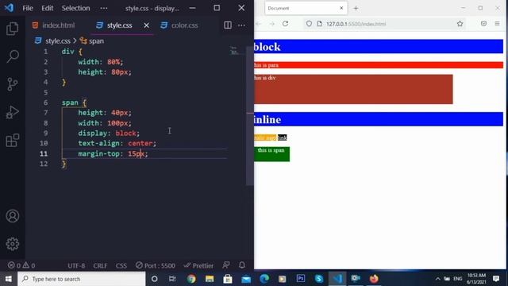Screen dimensions: 508x286
Task: Open Google Chrome from the taskbar
Action: (191, 279)
